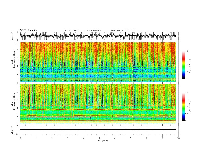Click tick '4' on the time axis
The width and height of the screenshot is (201, 155).
83,138
